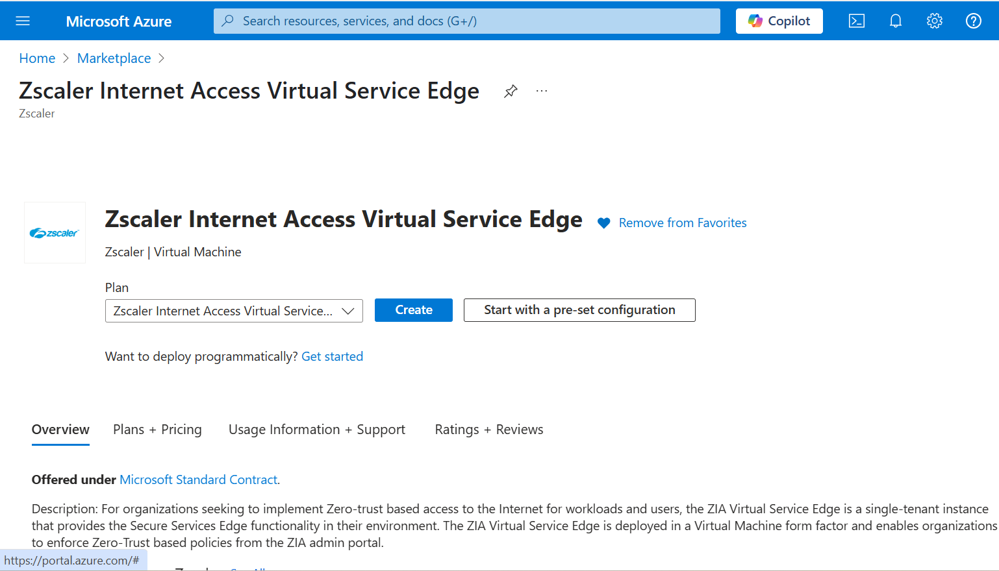
Task: Click 'Want to deploy programmatically?' text
Action: click(201, 356)
